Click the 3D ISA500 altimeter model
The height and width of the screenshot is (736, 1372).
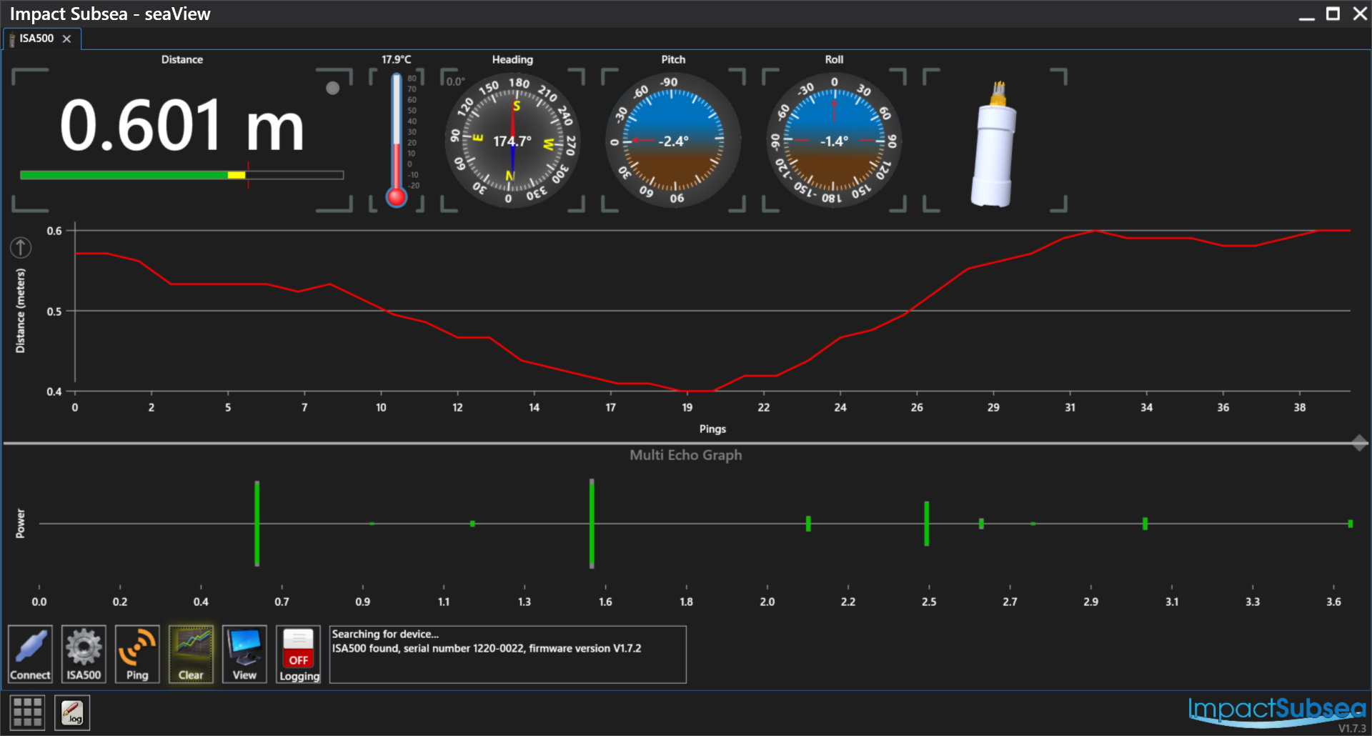pyautogui.click(x=994, y=146)
